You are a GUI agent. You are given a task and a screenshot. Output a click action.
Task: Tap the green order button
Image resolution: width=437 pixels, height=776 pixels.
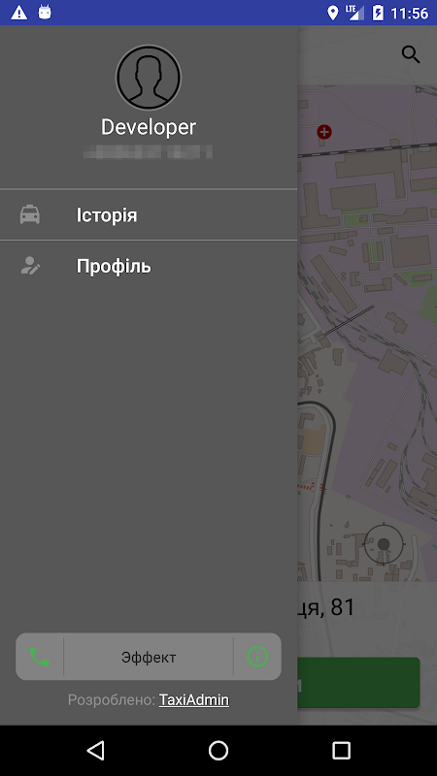(358, 683)
